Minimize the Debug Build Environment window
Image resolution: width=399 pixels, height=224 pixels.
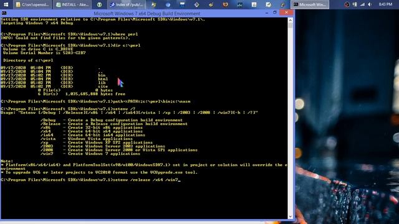[x=267, y=12]
